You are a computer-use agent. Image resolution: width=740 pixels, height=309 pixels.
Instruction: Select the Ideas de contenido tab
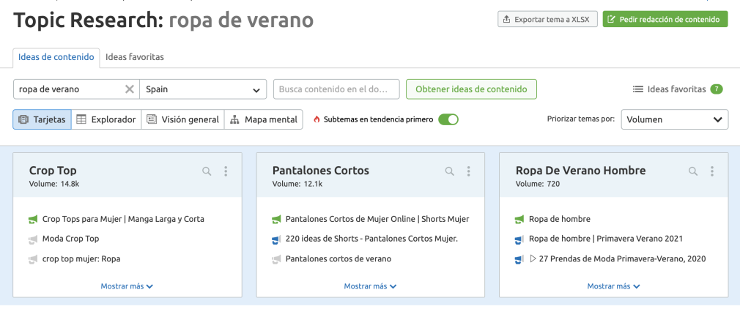(x=56, y=56)
